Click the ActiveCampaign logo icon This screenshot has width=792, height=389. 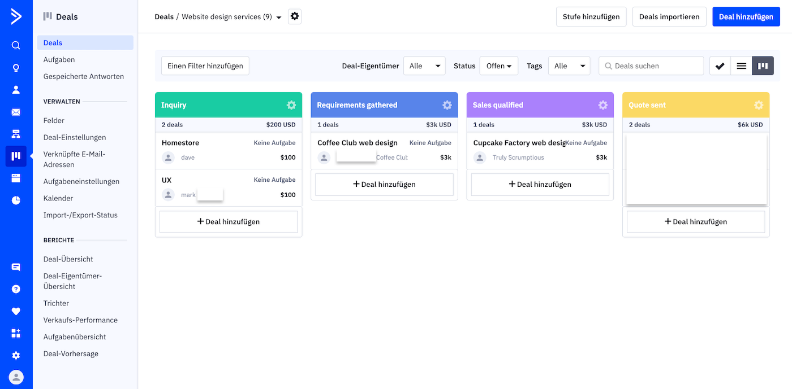pyautogui.click(x=16, y=16)
